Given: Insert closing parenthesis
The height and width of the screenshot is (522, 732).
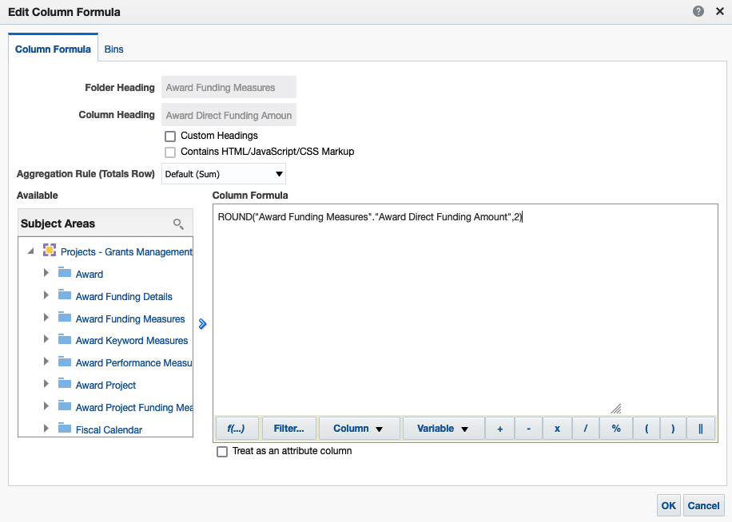Looking at the screenshot, I should [673, 429].
